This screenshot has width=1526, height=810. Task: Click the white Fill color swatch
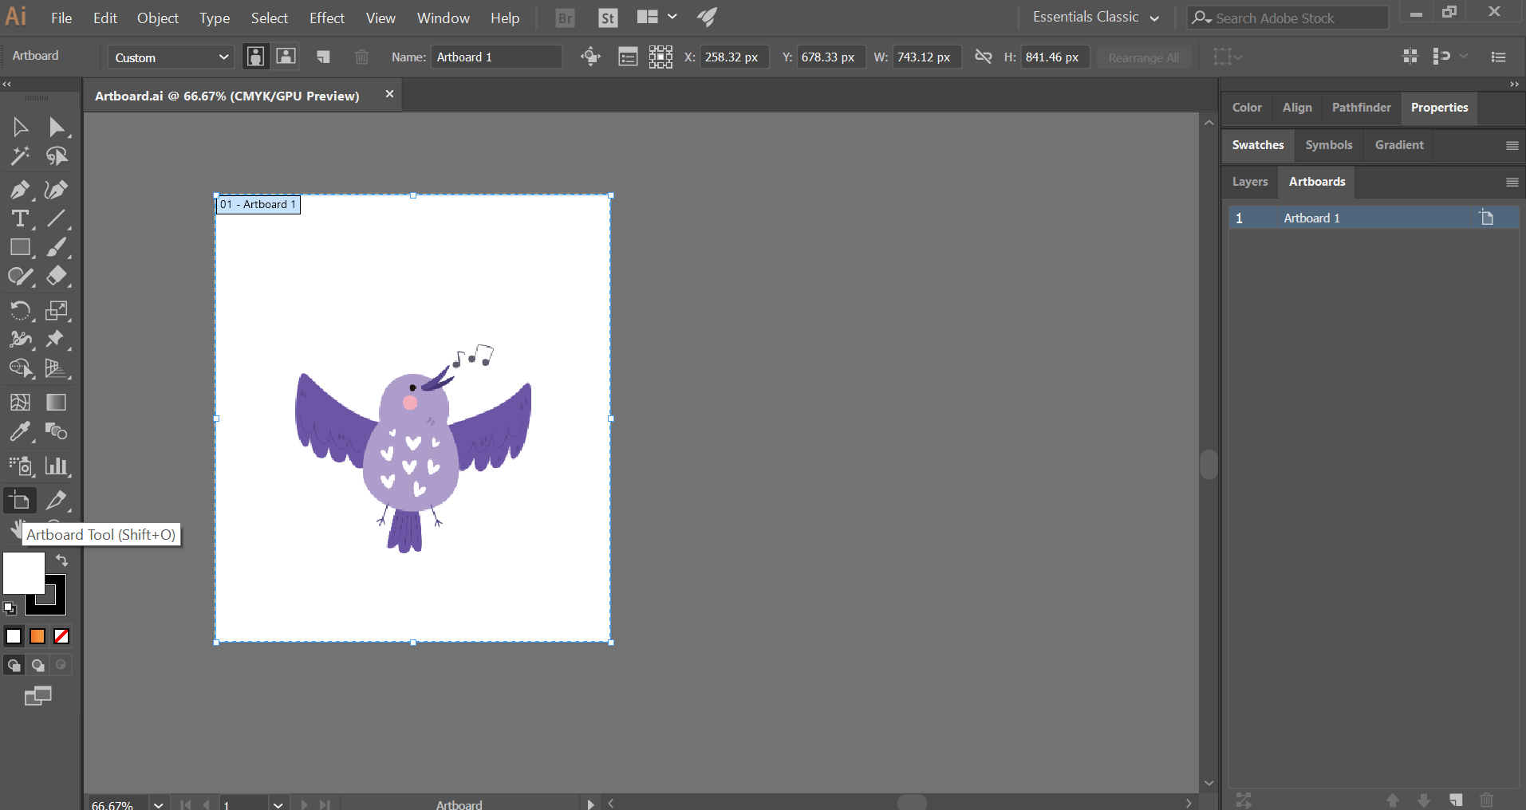tap(23, 572)
